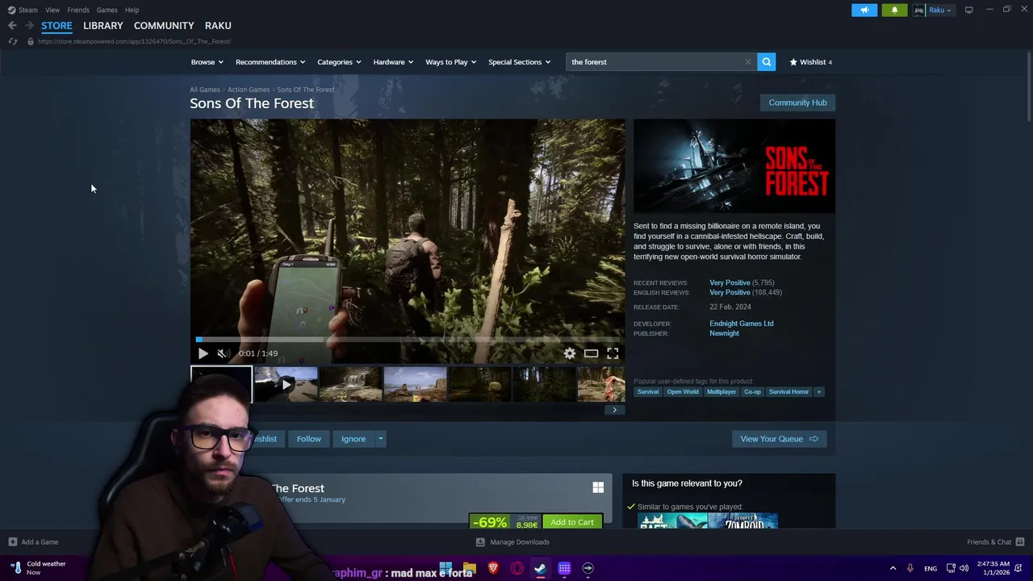Enter Big Picture mode monitor icon

[x=968, y=10]
